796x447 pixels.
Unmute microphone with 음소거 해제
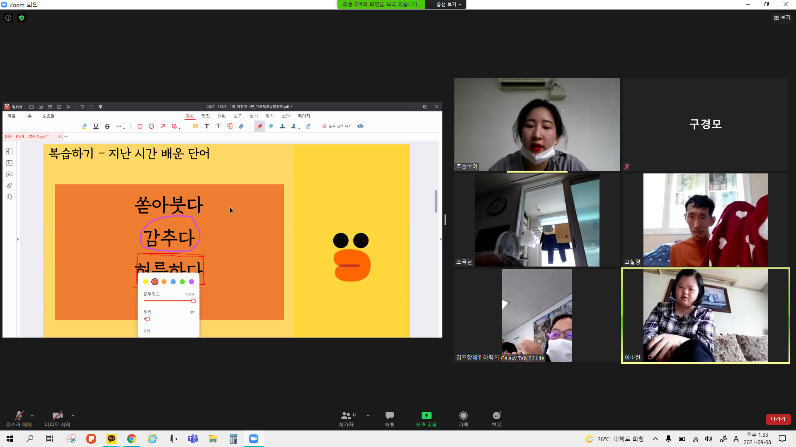pos(19,419)
